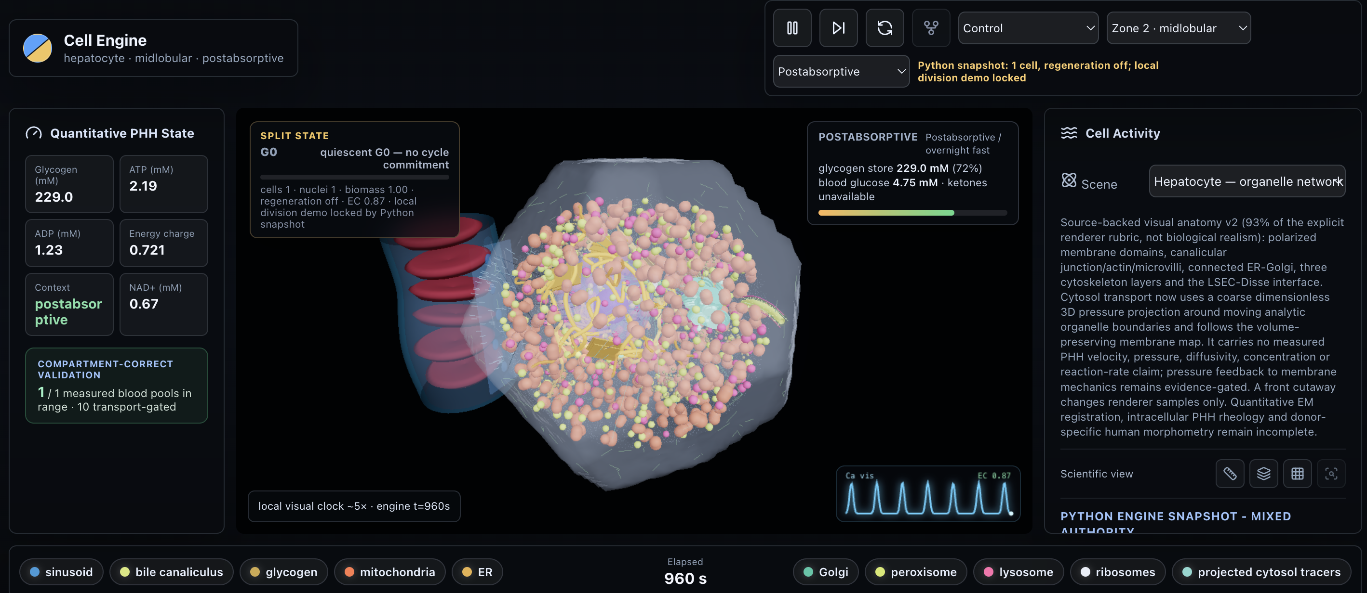Toggle projected cytosol tracers legend chip
This screenshot has width=1367, height=593.
1261,572
